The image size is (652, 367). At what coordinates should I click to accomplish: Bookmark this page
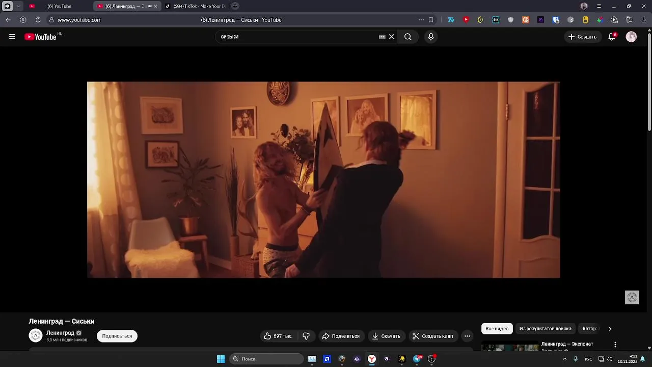431,20
